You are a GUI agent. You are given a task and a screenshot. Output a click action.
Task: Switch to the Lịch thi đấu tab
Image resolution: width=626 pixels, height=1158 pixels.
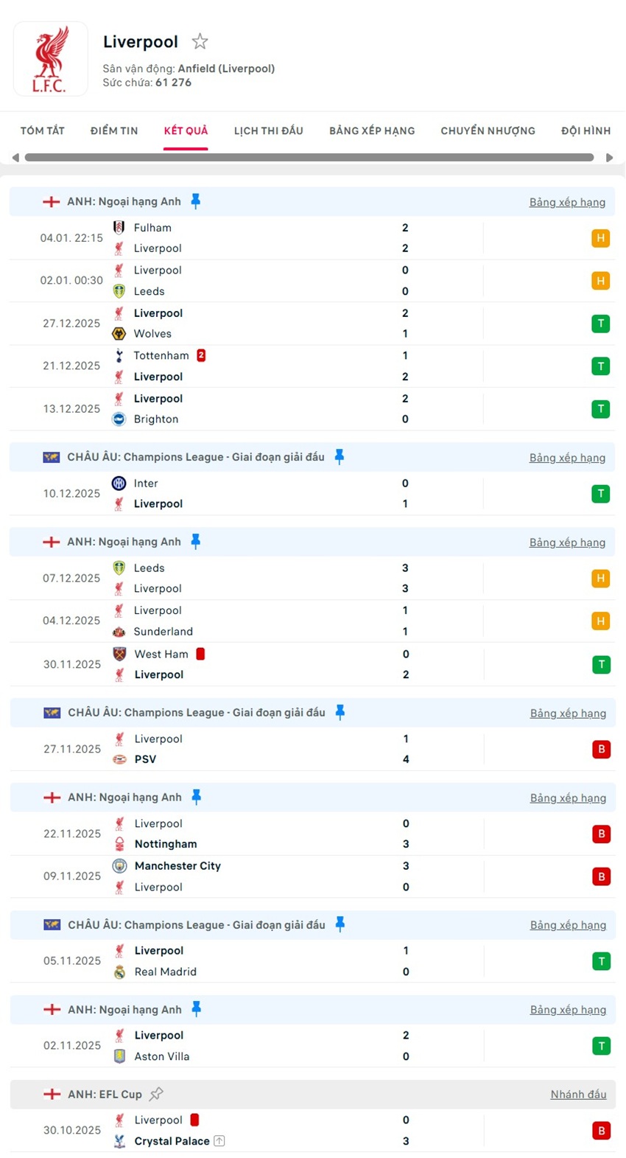pyautogui.click(x=268, y=130)
